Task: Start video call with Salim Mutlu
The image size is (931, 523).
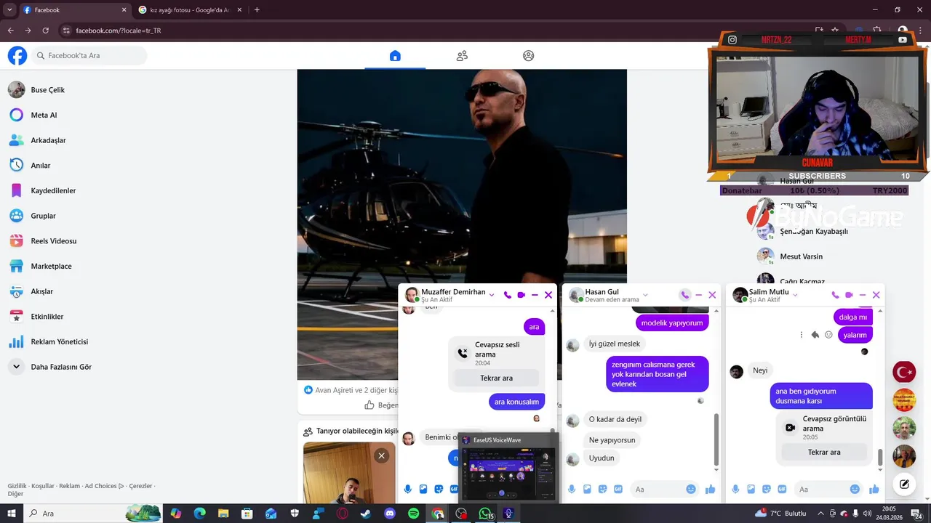Action: (x=849, y=295)
